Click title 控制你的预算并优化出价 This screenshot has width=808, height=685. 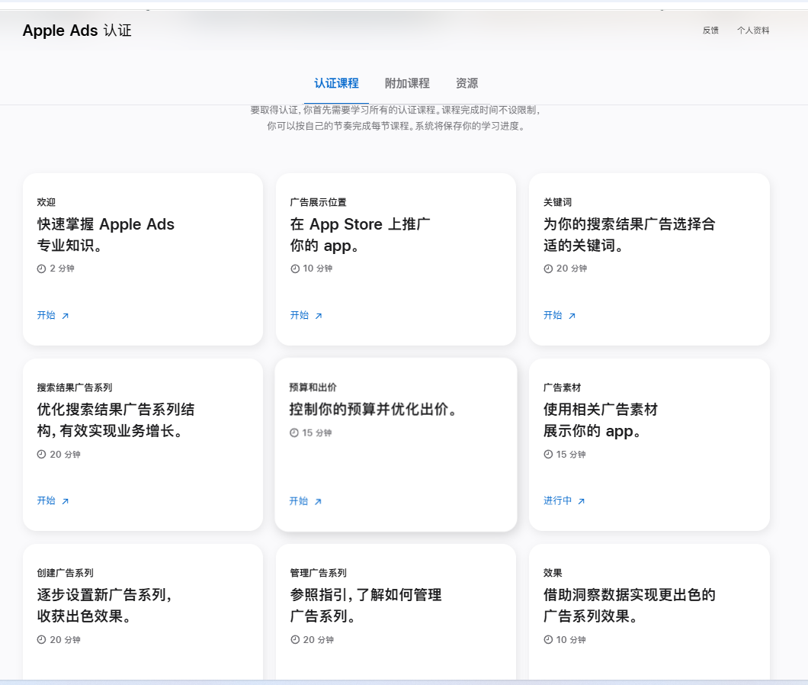pyautogui.click(x=373, y=410)
